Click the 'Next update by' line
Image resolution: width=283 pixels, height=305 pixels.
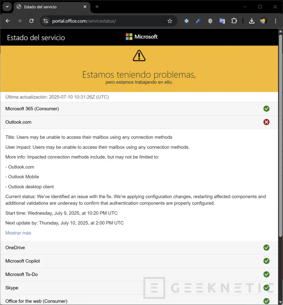pos(65,223)
